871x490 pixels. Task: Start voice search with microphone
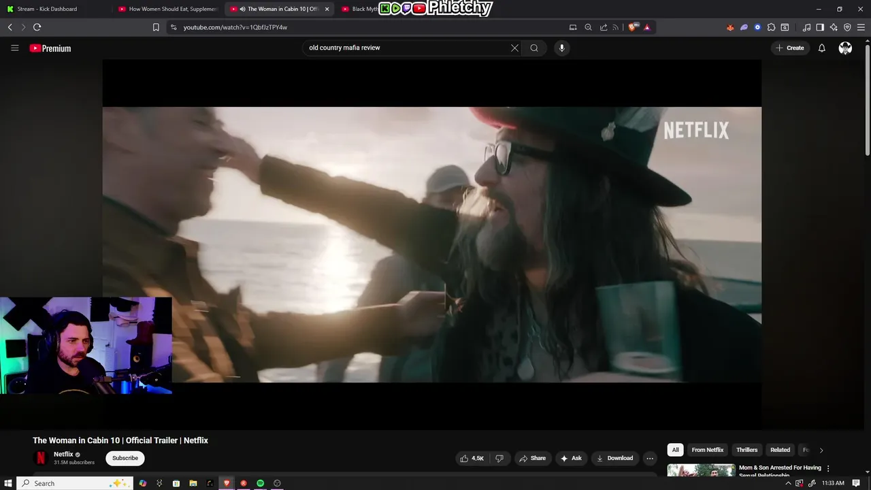pyautogui.click(x=561, y=48)
